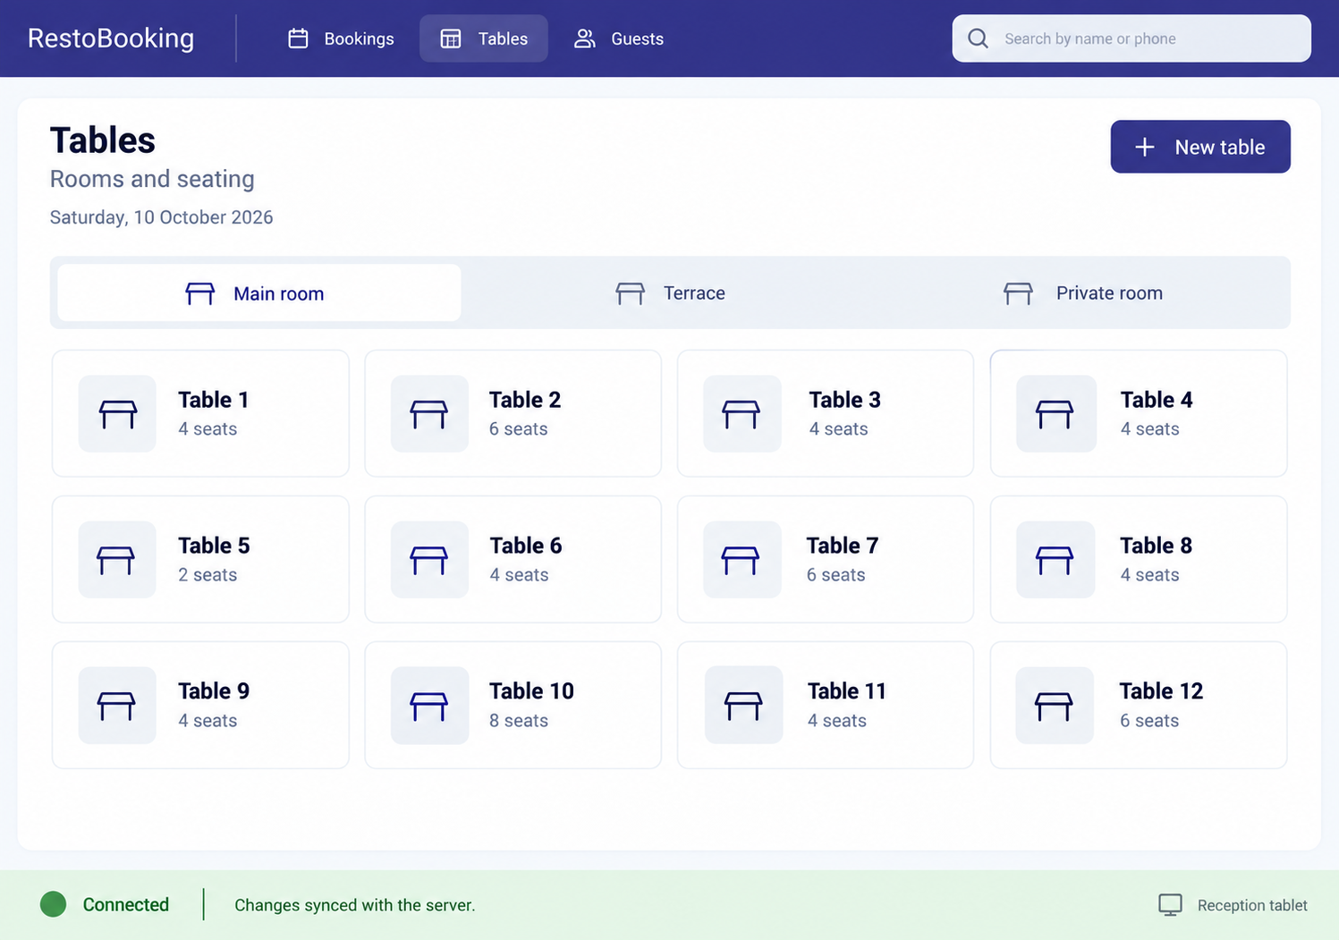Click the Table 8 table icon
Viewport: 1339px width, 940px height.
click(x=1055, y=560)
